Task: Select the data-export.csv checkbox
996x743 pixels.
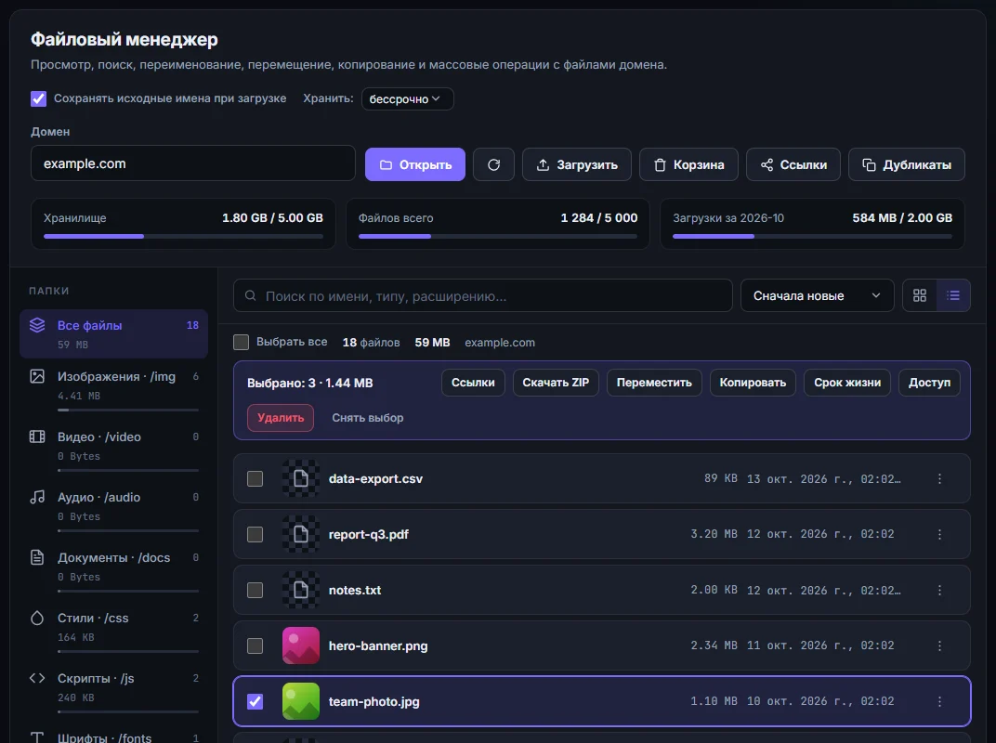Action: pyautogui.click(x=256, y=479)
